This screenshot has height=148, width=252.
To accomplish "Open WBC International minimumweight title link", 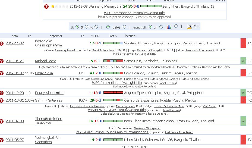I will coord(134,13).
